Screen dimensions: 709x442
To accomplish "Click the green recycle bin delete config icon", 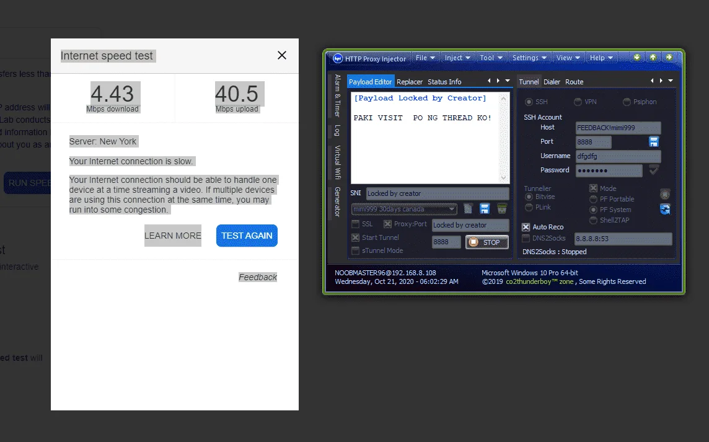I will [x=501, y=208].
